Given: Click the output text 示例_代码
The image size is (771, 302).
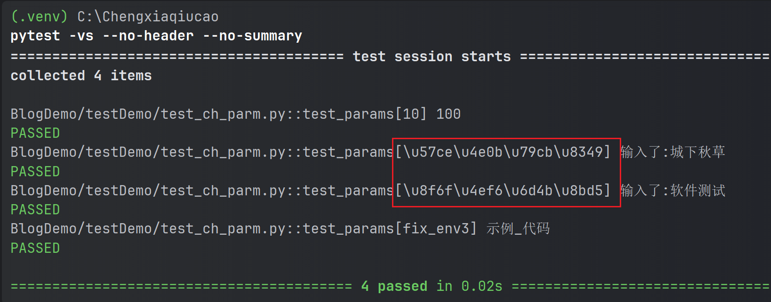Looking at the screenshot, I should click(x=518, y=229).
